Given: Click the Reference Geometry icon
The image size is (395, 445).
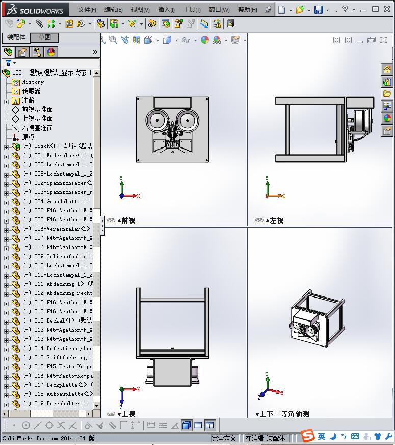Looking at the screenshot, I should point(133,23).
